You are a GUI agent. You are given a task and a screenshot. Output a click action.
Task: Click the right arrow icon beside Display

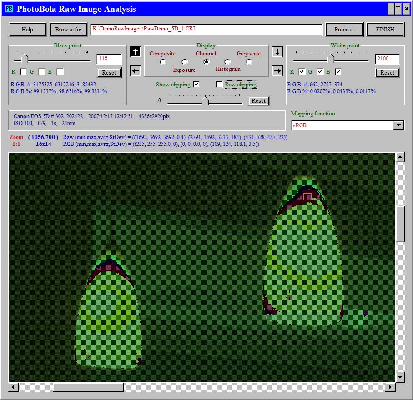click(277, 70)
